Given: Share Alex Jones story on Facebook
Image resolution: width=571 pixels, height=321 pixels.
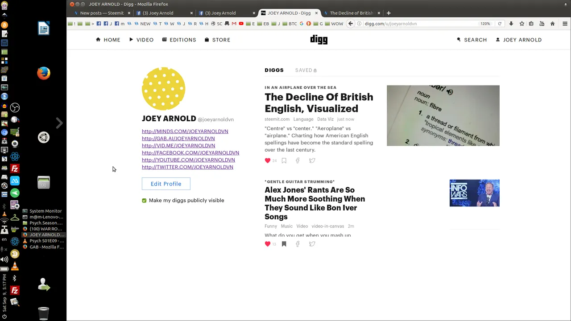Looking at the screenshot, I should coord(298,244).
